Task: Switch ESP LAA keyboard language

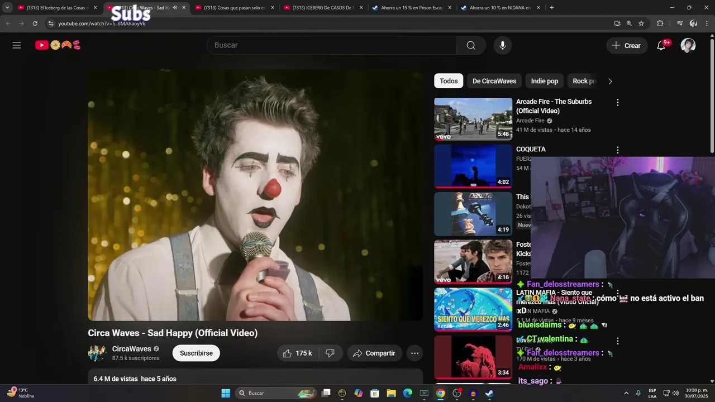Action: [x=652, y=393]
